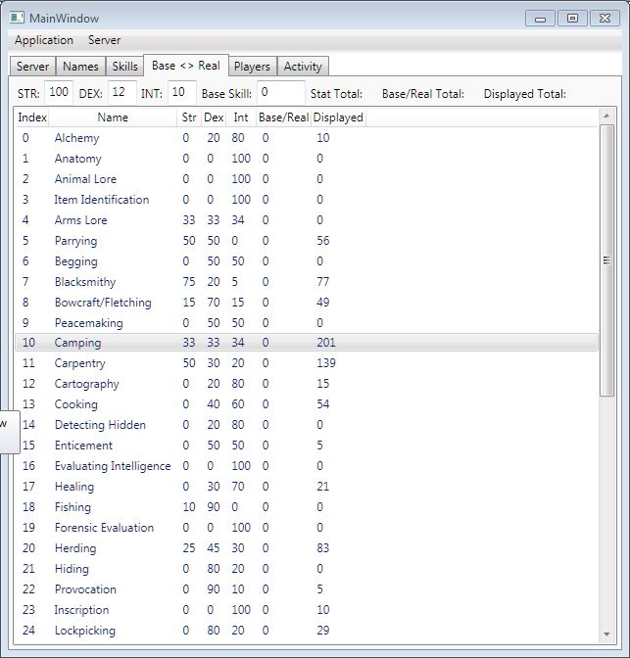Click the vertical scrollbar thumb
The image size is (630, 658).
point(607,260)
